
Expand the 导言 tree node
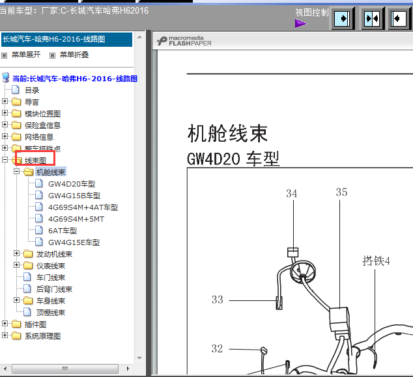click(x=5, y=101)
